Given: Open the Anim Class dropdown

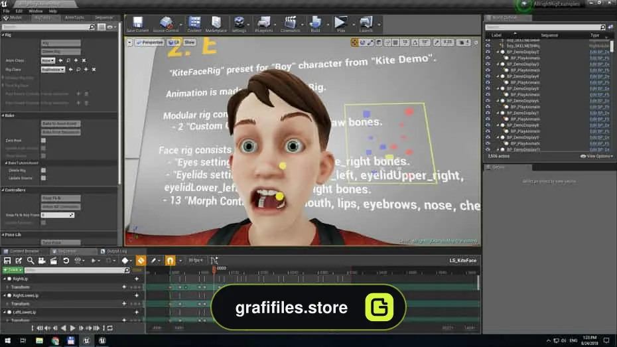Looking at the screenshot, I should (48, 60).
